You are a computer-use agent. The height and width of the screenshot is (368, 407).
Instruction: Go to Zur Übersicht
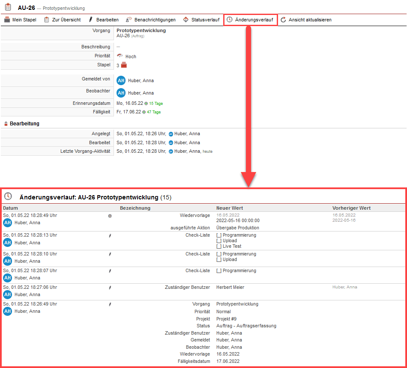[62, 20]
